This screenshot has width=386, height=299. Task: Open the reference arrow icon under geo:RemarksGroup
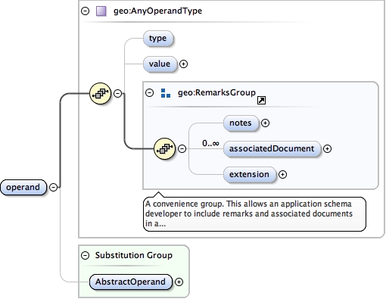(261, 100)
